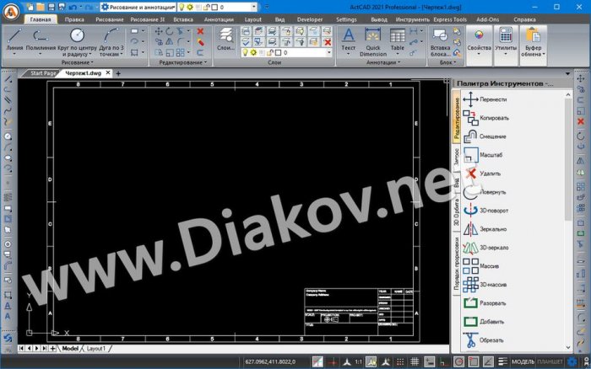Click the Утилиты (Utilities) button
591x369 pixels.
click(x=505, y=40)
